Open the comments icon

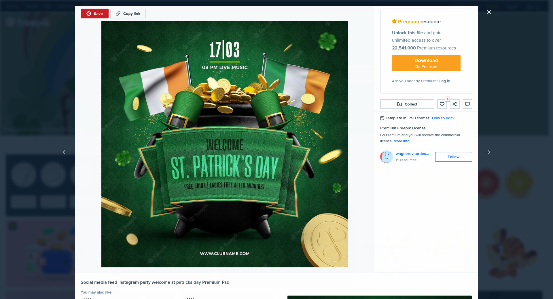coord(467,104)
